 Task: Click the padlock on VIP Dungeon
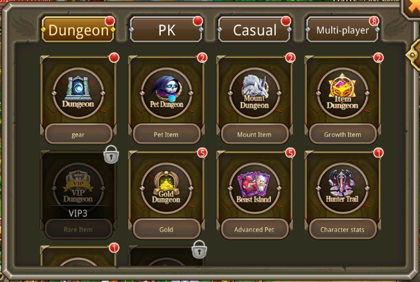pos(111,155)
